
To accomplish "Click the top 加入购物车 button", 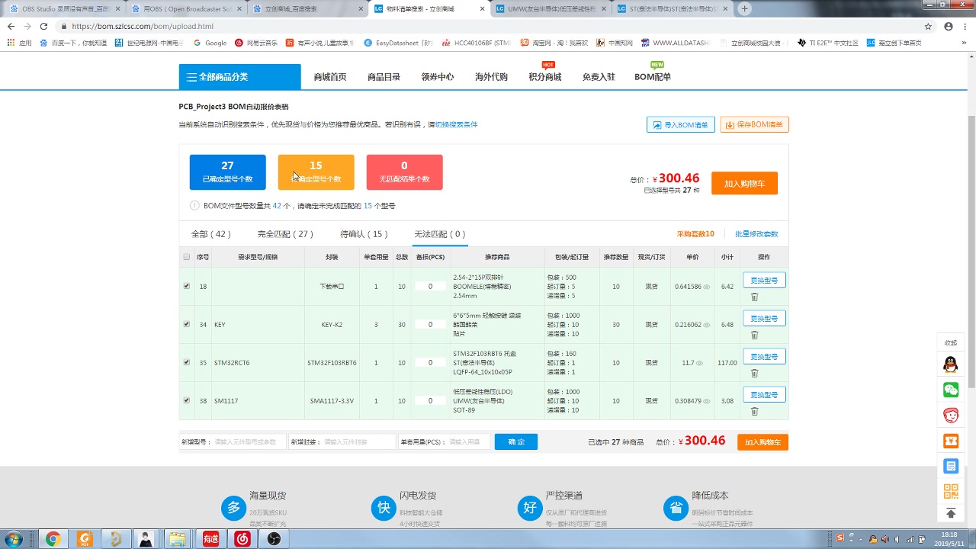I will point(744,184).
